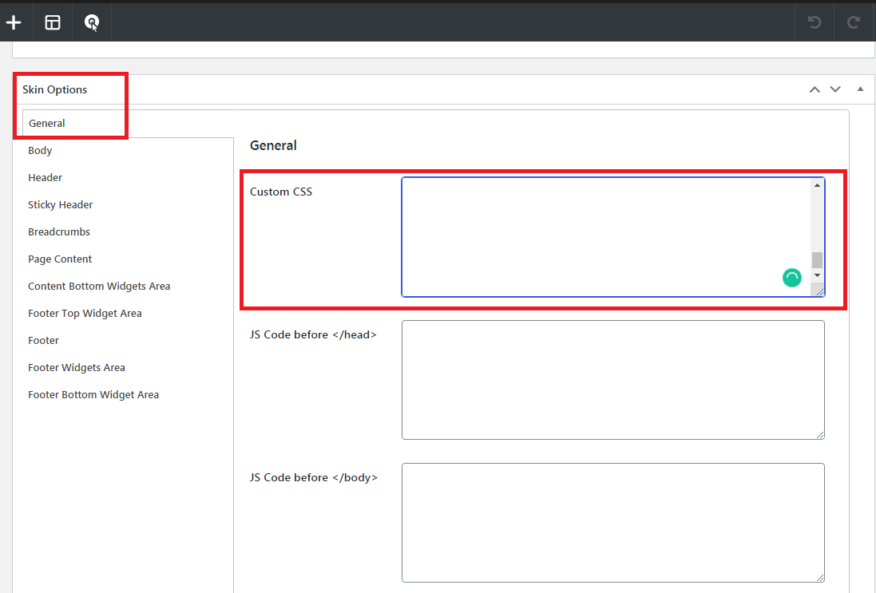Image resolution: width=876 pixels, height=593 pixels.
Task: Open the Footer Widgets Area tab
Action: (77, 367)
